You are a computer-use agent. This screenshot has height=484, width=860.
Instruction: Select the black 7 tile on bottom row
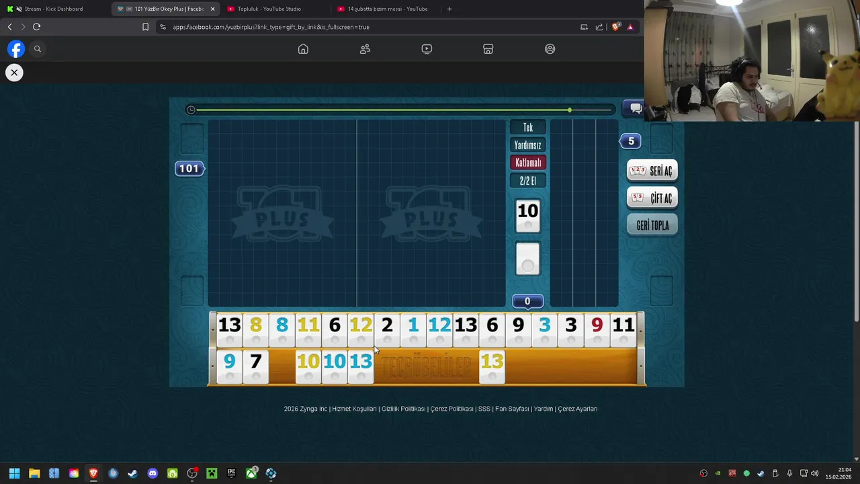pos(255,367)
